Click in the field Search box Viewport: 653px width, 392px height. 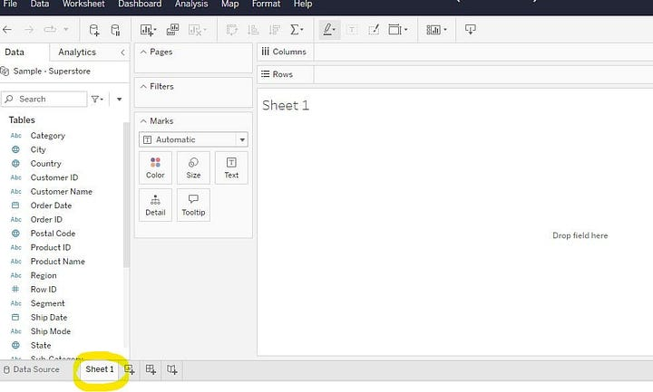(x=44, y=99)
